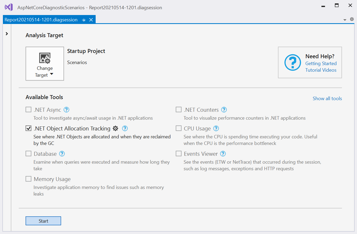
Task: Open the Change Target dropdown
Action: (x=45, y=64)
